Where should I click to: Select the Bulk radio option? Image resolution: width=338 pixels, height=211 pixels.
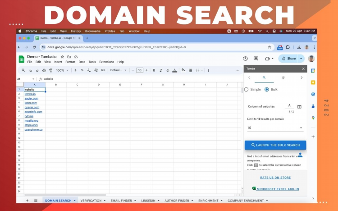click(x=267, y=89)
